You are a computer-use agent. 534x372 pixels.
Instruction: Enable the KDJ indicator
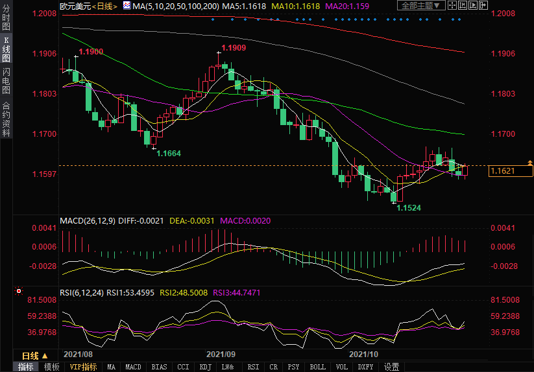click(206, 367)
